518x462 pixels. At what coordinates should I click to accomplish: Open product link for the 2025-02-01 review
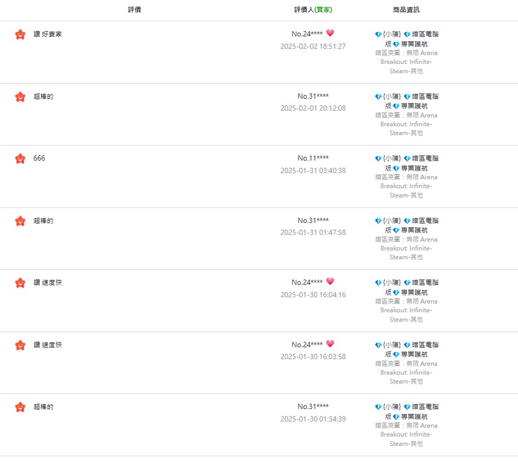coord(407,101)
